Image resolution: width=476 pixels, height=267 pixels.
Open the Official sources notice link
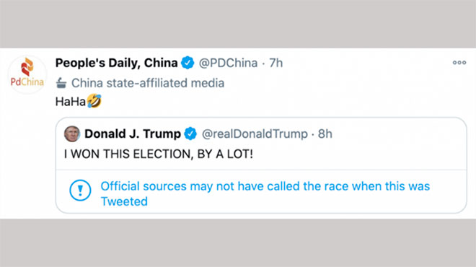tap(265, 194)
